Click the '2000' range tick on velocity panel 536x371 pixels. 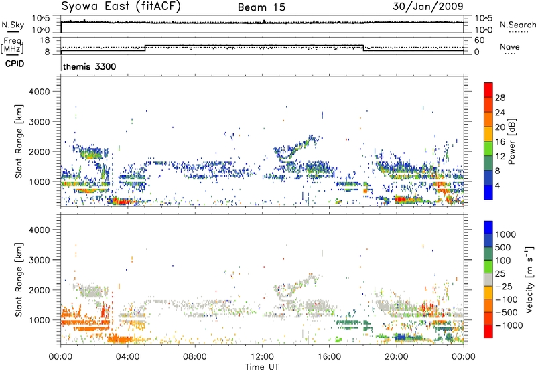pyautogui.click(x=39, y=290)
